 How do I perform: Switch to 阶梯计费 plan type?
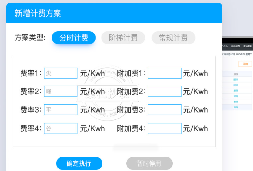click(x=123, y=38)
